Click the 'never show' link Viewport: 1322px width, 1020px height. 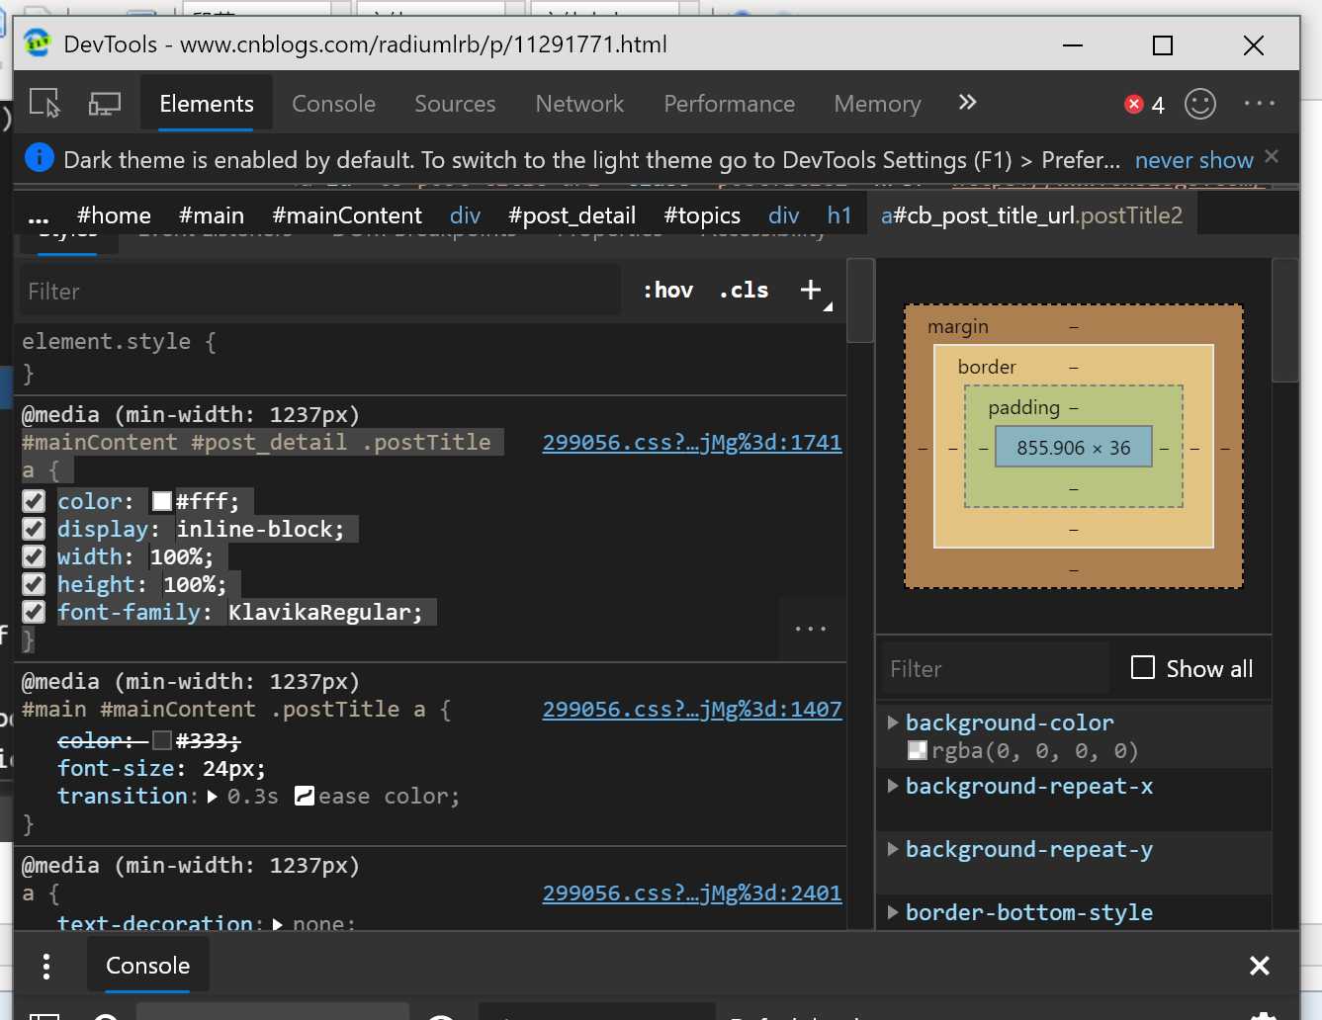point(1193,160)
